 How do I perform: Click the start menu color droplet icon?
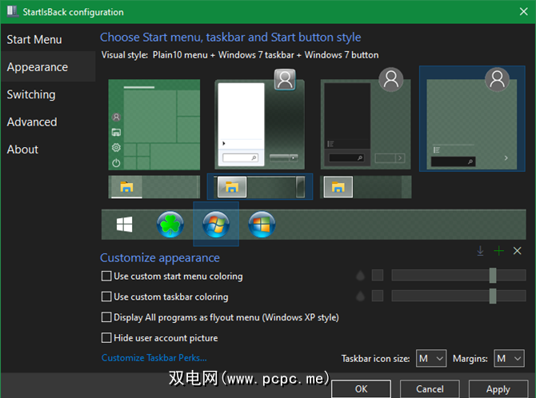click(361, 276)
